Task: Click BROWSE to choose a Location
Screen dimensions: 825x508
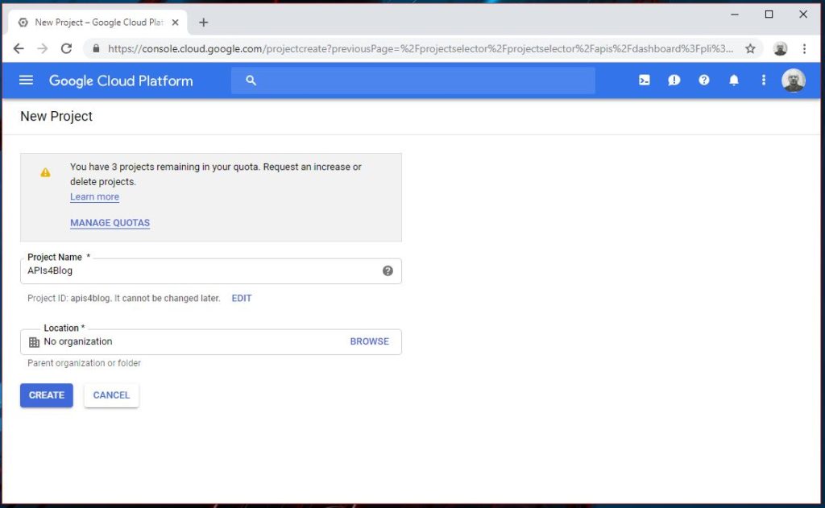Action: [x=369, y=341]
